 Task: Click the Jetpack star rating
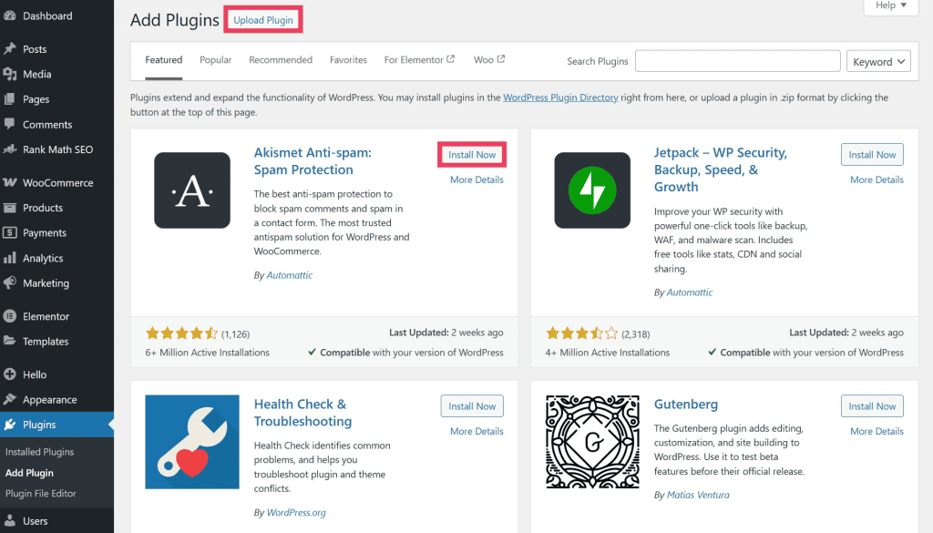click(582, 333)
